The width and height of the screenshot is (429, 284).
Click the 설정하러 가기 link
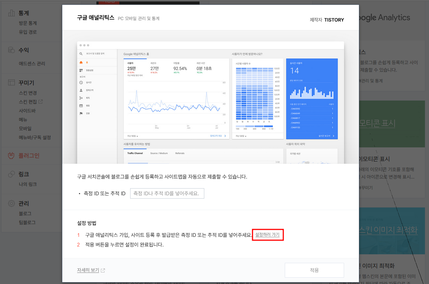pyautogui.click(x=267, y=235)
